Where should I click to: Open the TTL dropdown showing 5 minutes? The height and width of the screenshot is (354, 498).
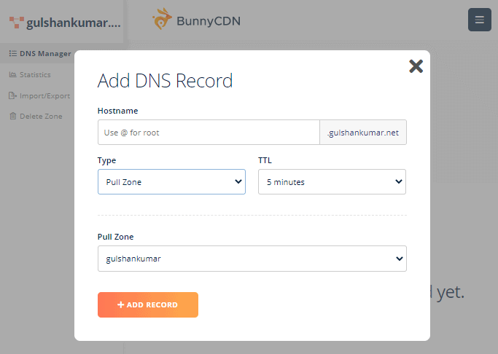pos(332,182)
